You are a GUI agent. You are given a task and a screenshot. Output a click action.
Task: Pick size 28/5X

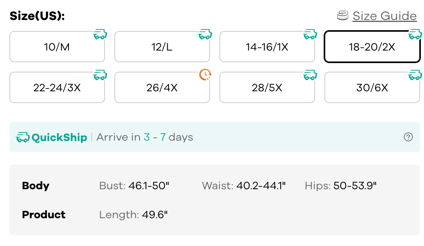pos(267,88)
